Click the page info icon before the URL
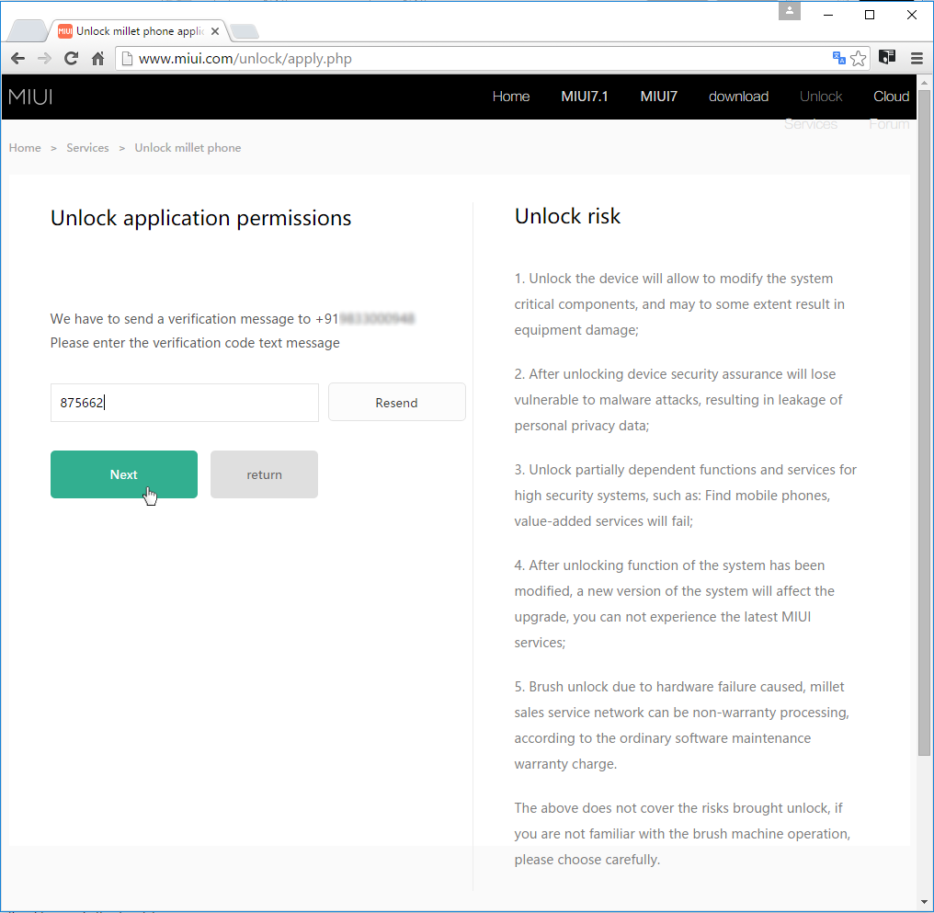This screenshot has height=913, width=934. click(127, 58)
